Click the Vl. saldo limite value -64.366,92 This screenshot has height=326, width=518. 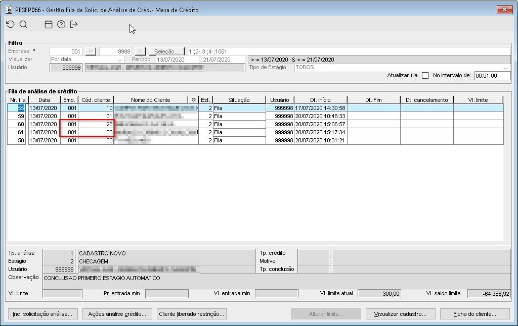pyautogui.click(x=489, y=293)
